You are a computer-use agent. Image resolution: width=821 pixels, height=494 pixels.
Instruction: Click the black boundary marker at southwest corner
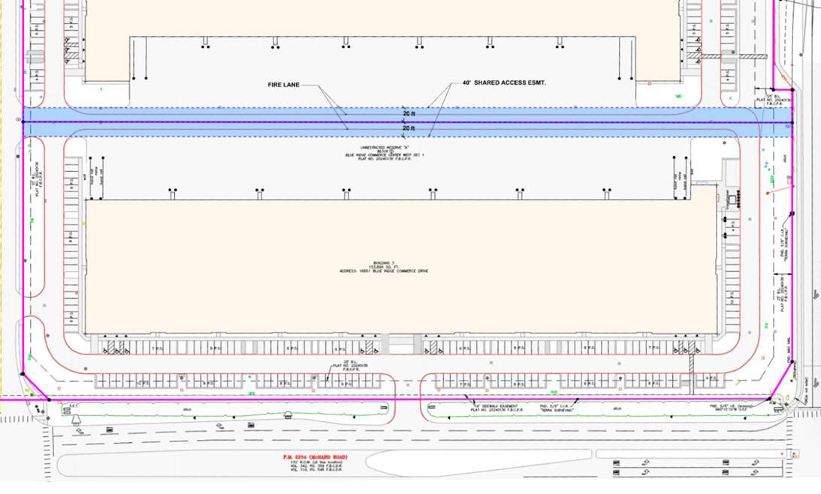(50, 400)
